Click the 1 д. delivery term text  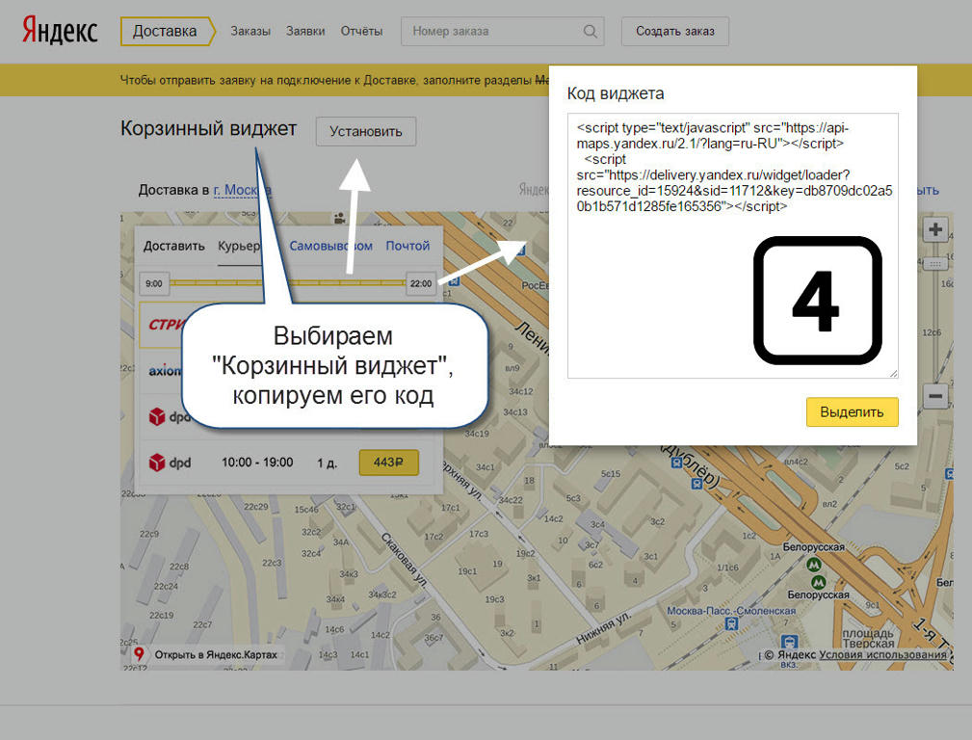pos(327,463)
